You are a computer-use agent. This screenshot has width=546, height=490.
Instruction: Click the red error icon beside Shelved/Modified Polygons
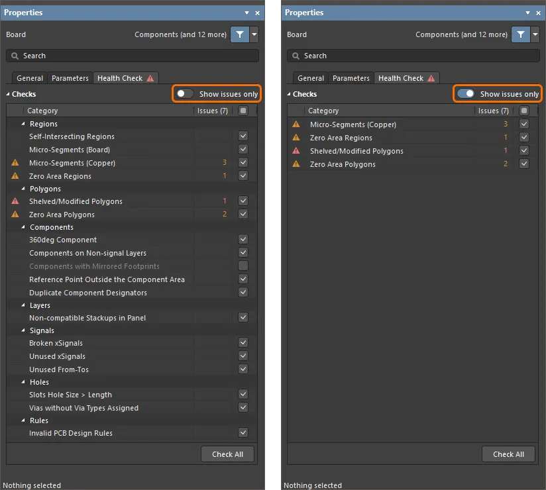(15, 201)
